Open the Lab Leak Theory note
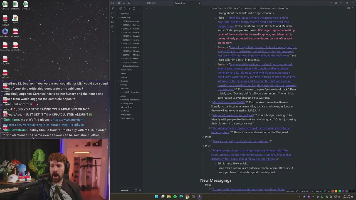This screenshot has width=356, height=200. [x=127, y=107]
